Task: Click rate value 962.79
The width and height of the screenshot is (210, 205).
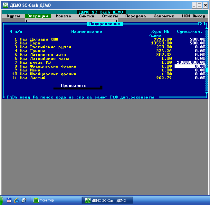Action: pos(164,78)
